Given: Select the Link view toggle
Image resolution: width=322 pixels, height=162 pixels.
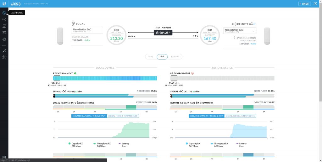Looking at the screenshot, I should click(x=162, y=57).
